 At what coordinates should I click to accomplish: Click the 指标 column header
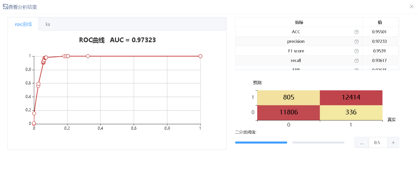299,22
